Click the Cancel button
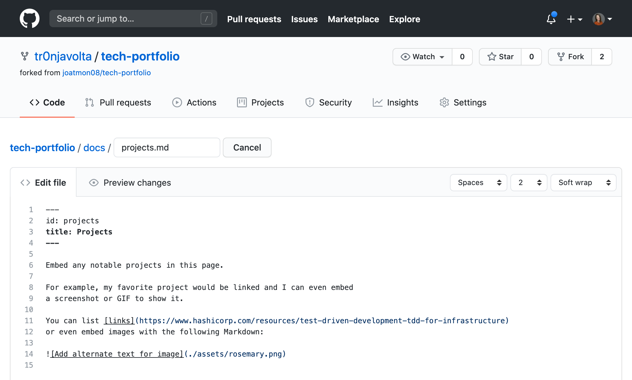This screenshot has width=632, height=380. point(247,147)
